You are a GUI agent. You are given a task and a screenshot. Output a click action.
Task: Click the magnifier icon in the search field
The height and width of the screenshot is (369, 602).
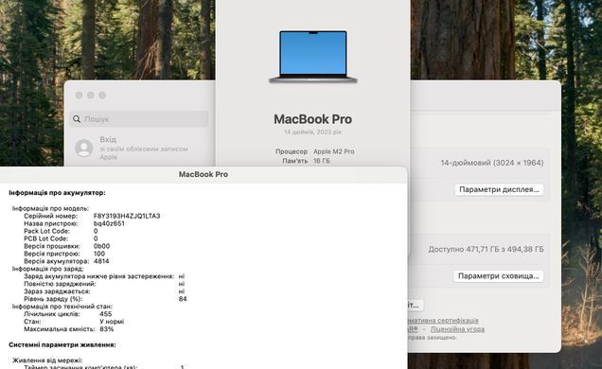[77, 119]
